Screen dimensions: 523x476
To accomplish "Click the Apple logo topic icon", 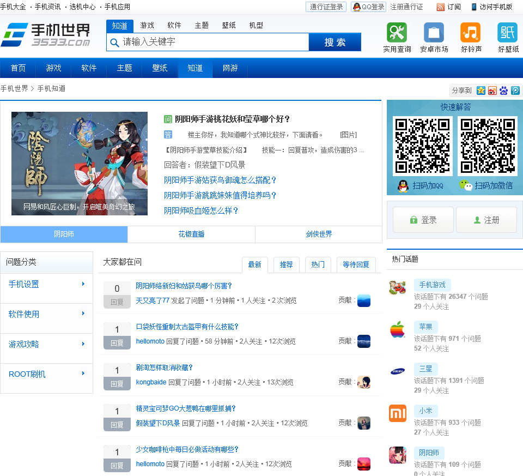I will pyautogui.click(x=398, y=329).
